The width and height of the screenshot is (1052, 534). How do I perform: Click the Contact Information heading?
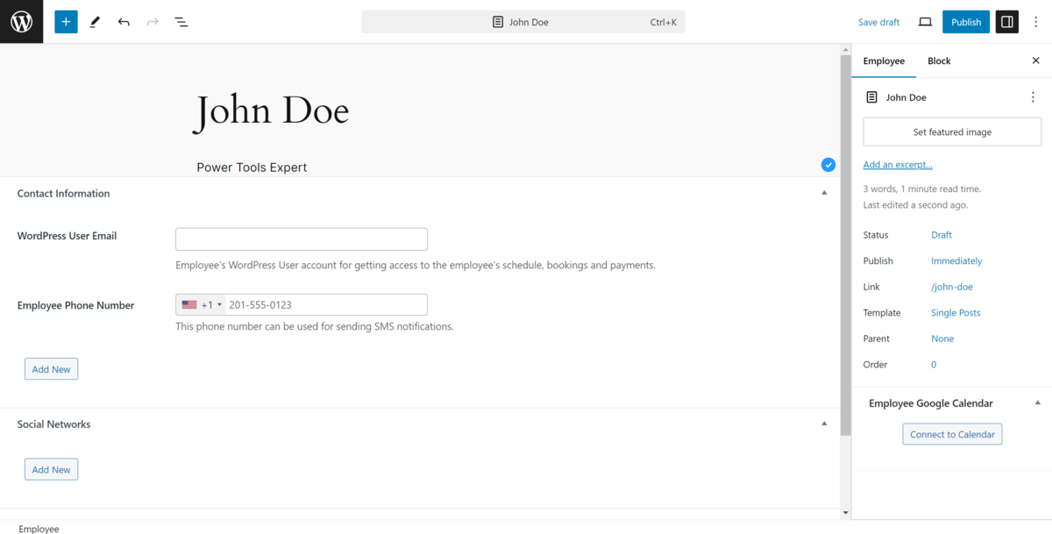point(63,193)
